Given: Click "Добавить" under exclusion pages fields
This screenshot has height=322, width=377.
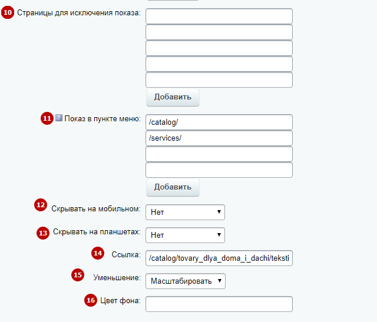Looking at the screenshot, I should tap(173, 97).
